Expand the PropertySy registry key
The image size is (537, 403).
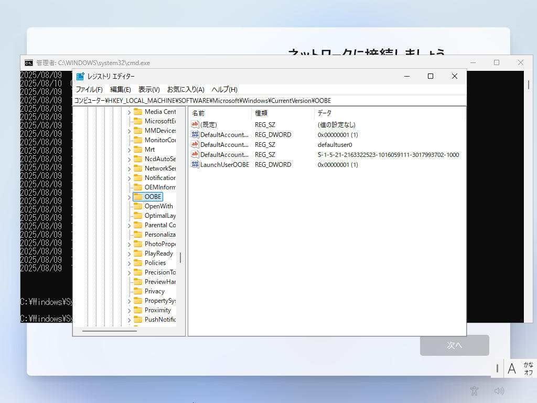click(129, 301)
